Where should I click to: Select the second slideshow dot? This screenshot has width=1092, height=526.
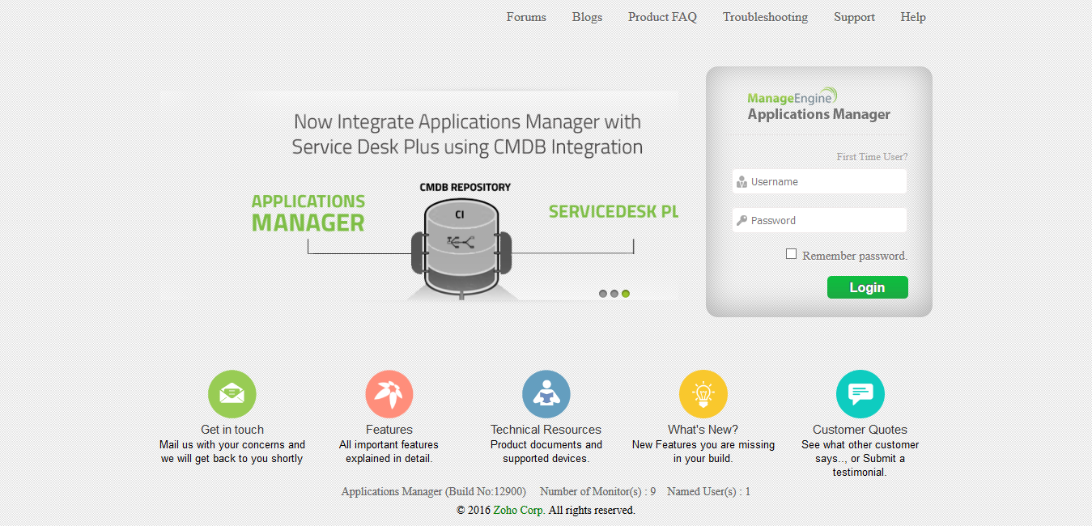coord(614,294)
